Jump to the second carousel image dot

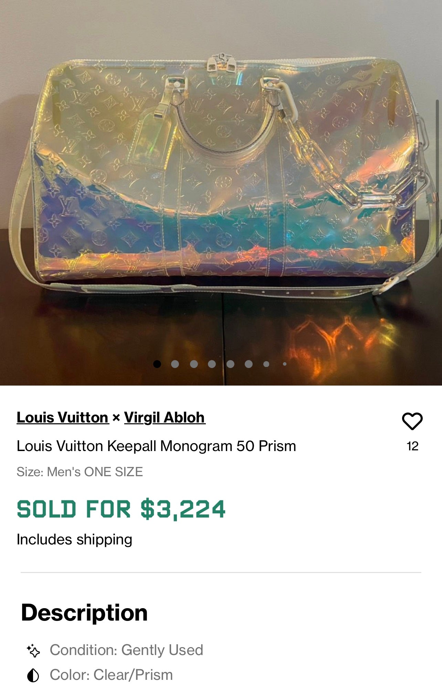tap(175, 364)
